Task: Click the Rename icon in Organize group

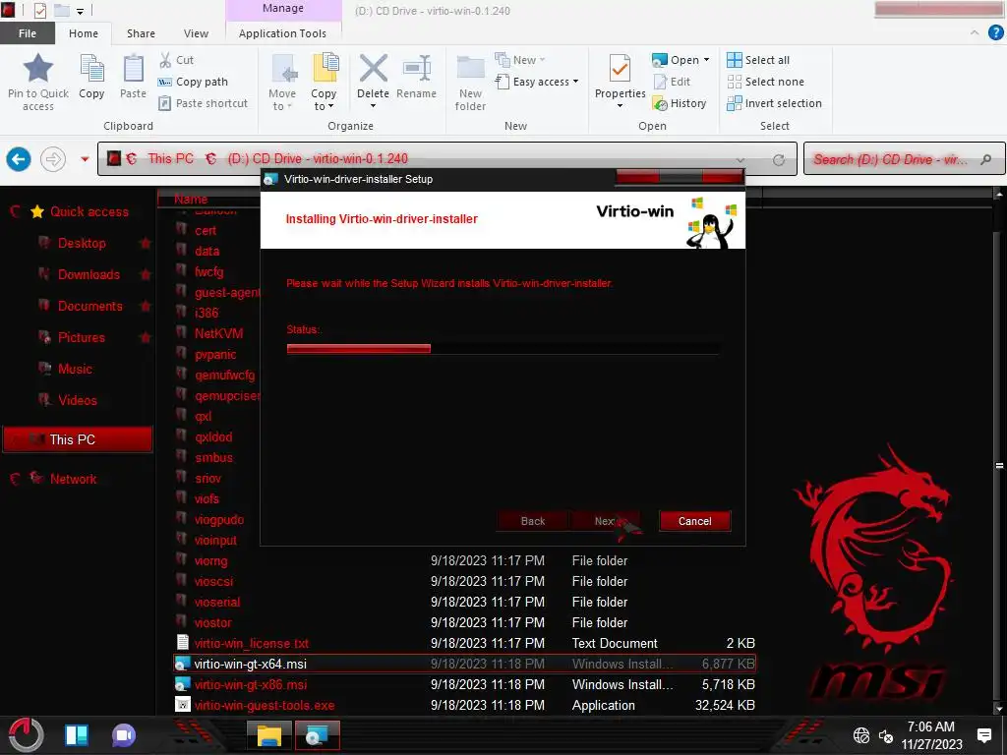Action: pyautogui.click(x=416, y=68)
